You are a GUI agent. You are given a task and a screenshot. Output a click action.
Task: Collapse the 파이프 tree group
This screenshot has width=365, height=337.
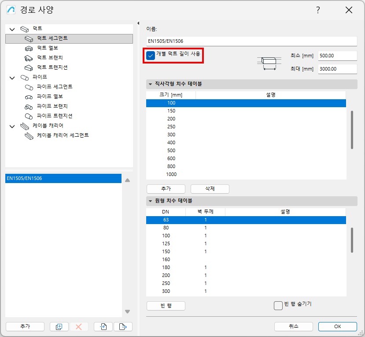(x=12, y=78)
